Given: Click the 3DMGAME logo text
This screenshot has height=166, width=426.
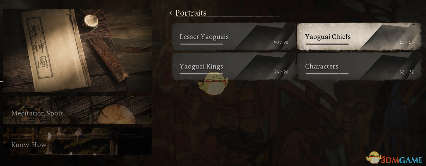Looking at the screenshot, I should [402, 160].
